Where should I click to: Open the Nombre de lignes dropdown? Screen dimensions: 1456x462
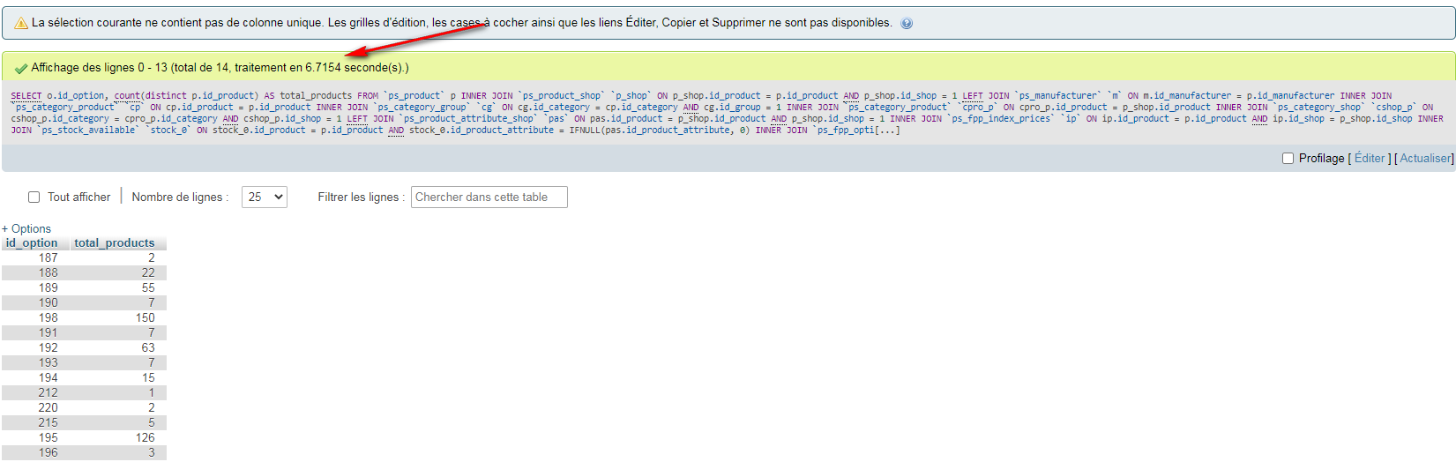[265, 197]
